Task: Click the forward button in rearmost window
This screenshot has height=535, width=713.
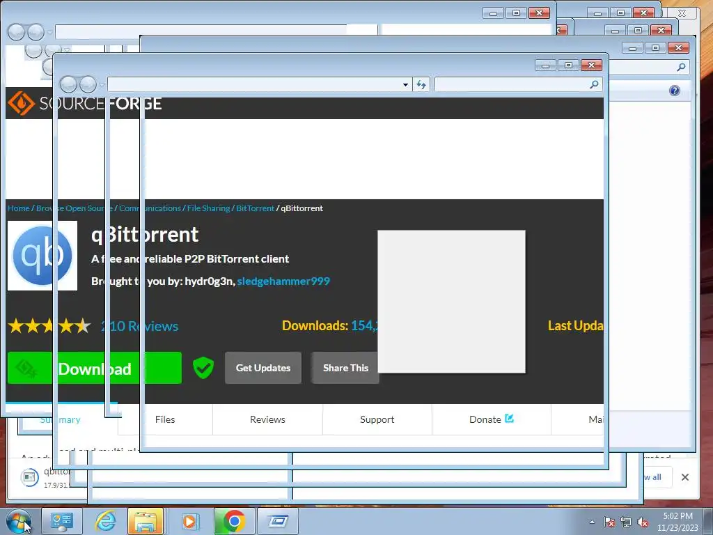Action: [x=36, y=32]
